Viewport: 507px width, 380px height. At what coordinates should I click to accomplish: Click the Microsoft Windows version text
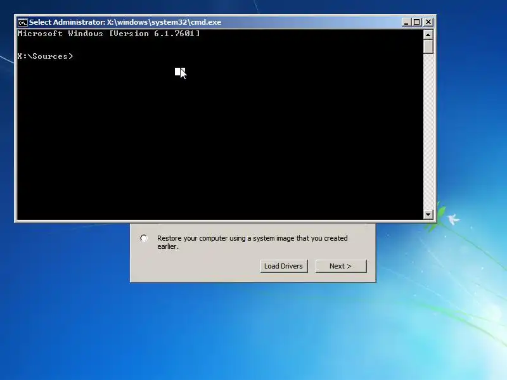(x=108, y=34)
